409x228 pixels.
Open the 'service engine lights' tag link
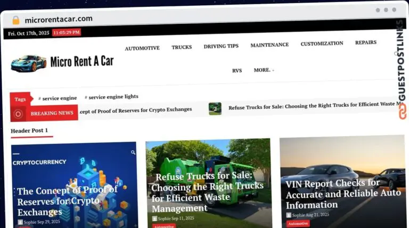click(x=113, y=97)
